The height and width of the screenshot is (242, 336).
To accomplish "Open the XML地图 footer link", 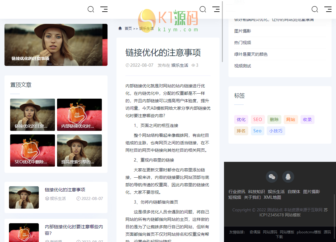I will (x=272, y=197).
